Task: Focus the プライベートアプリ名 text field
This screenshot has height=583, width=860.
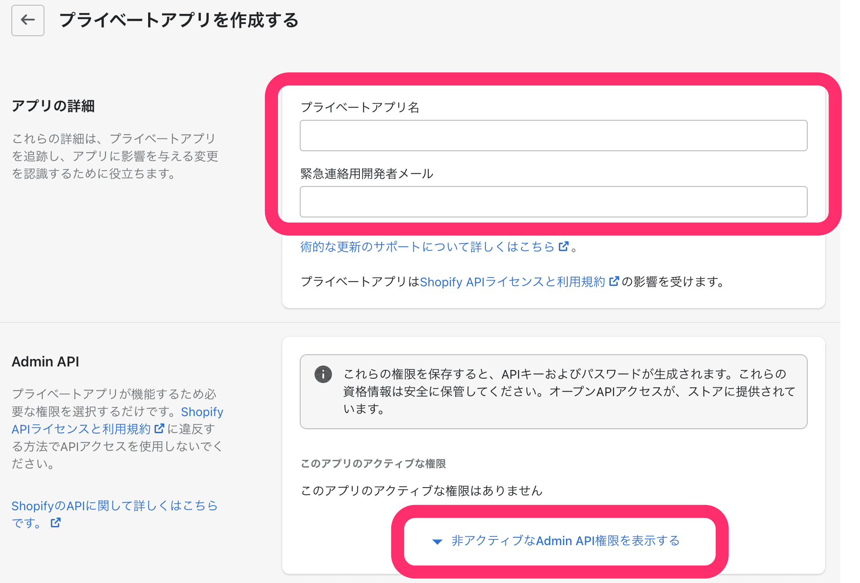Action: pyautogui.click(x=553, y=136)
